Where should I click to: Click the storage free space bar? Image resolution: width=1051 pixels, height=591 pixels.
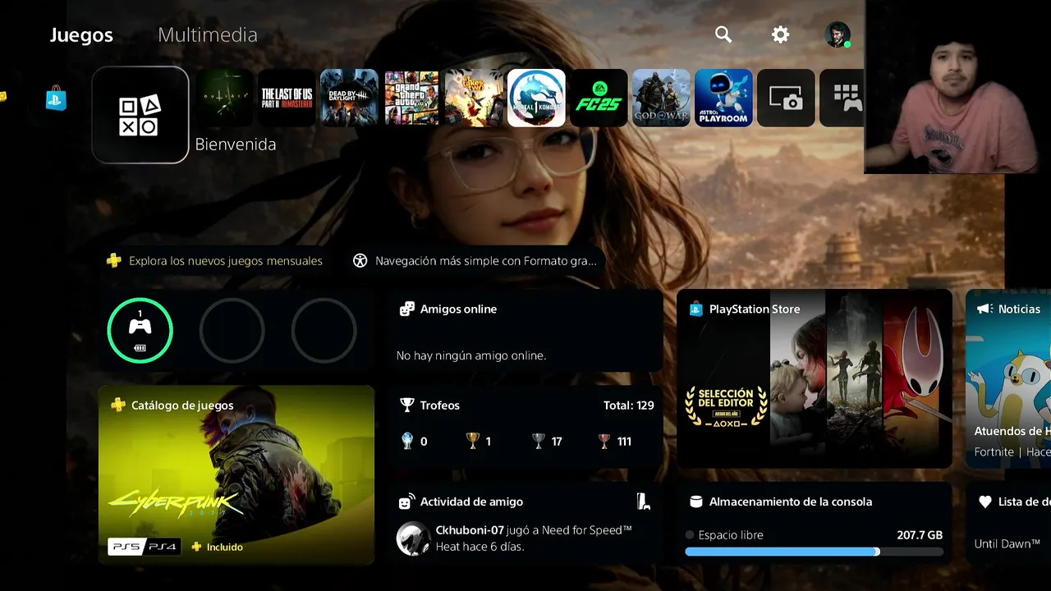click(814, 552)
